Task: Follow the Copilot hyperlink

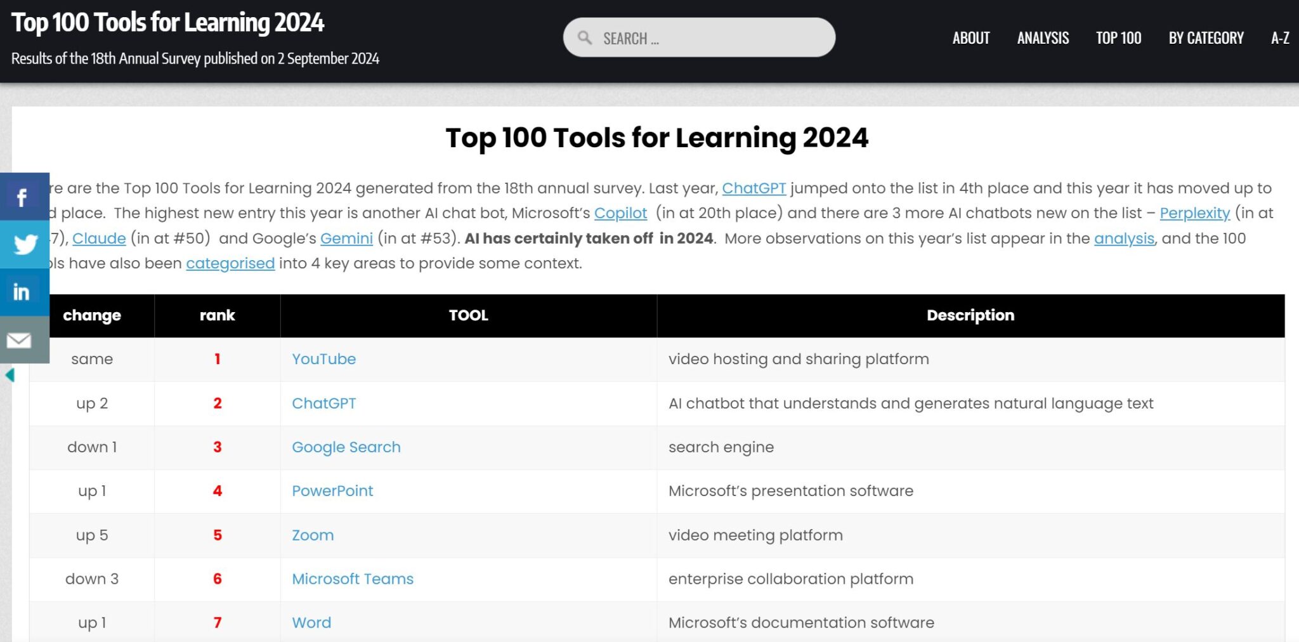Action: pyautogui.click(x=620, y=214)
